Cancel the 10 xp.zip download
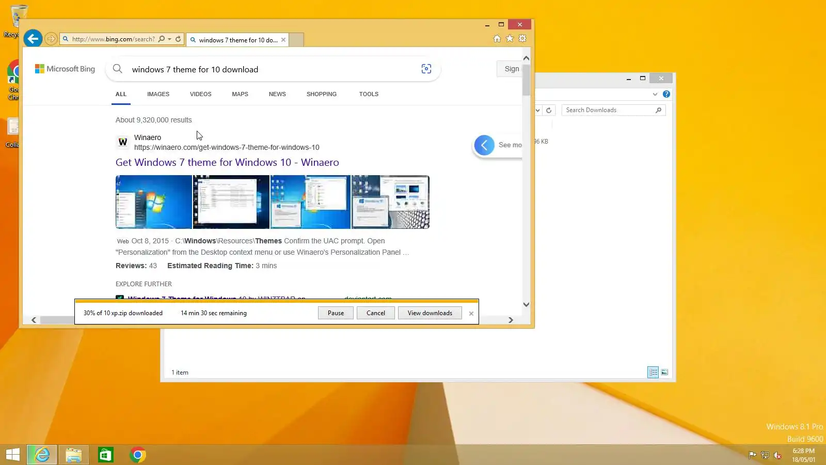The height and width of the screenshot is (465, 826). click(376, 313)
